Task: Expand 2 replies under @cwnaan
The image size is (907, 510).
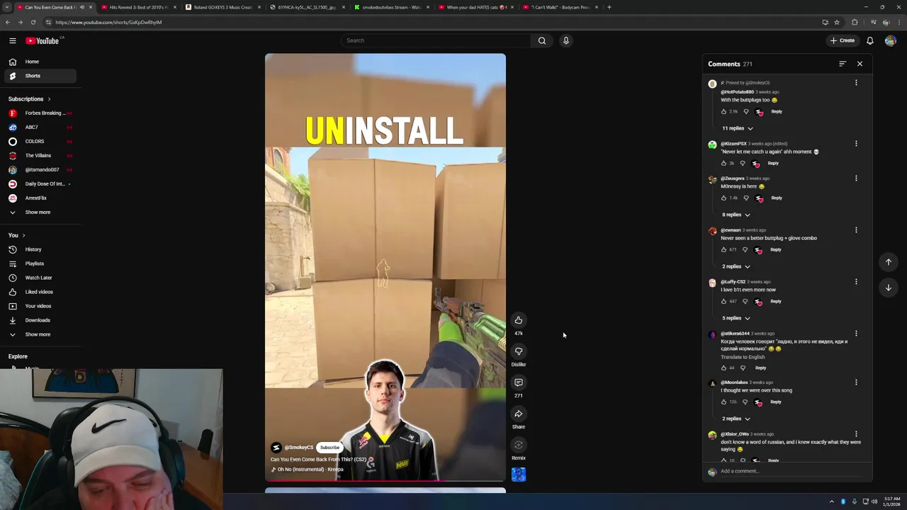Action: (736, 266)
